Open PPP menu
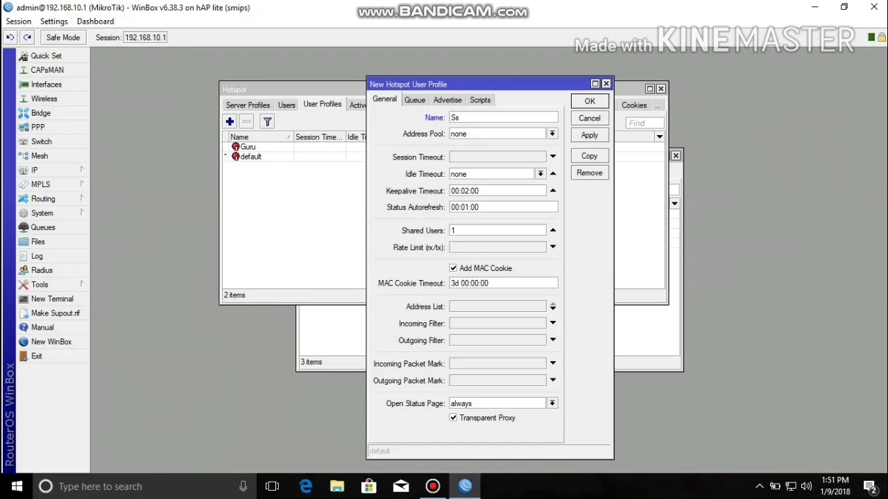The height and width of the screenshot is (499, 888). [x=37, y=127]
